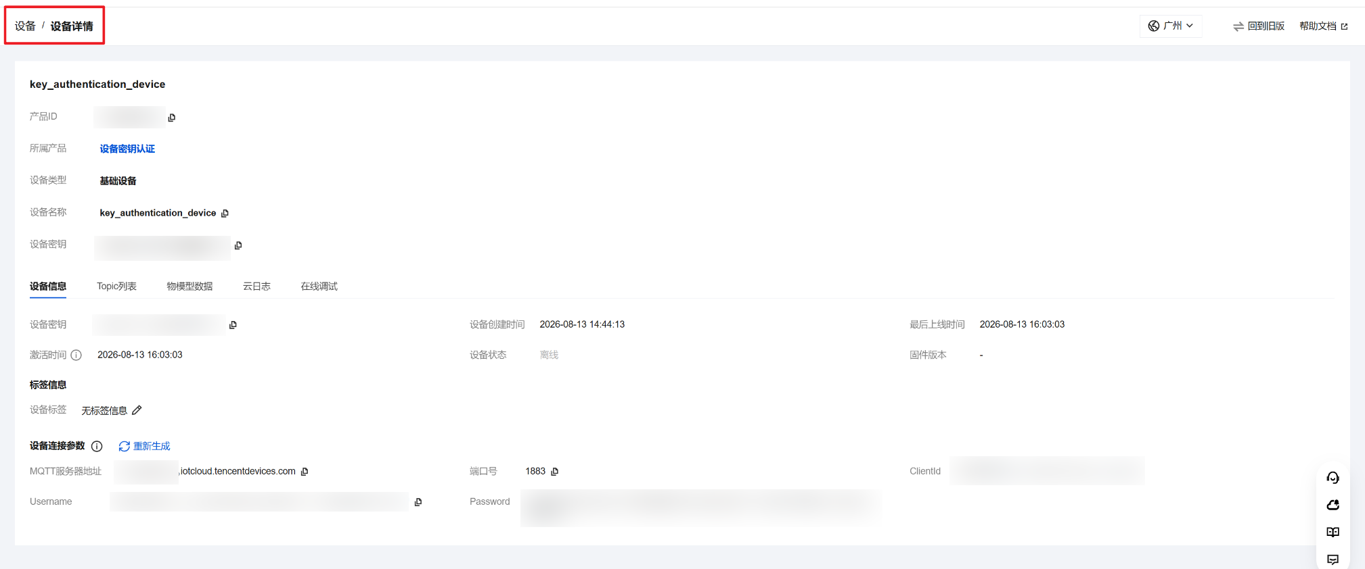
Task: Show info tooltip for device connection parameters
Action: [x=97, y=446]
